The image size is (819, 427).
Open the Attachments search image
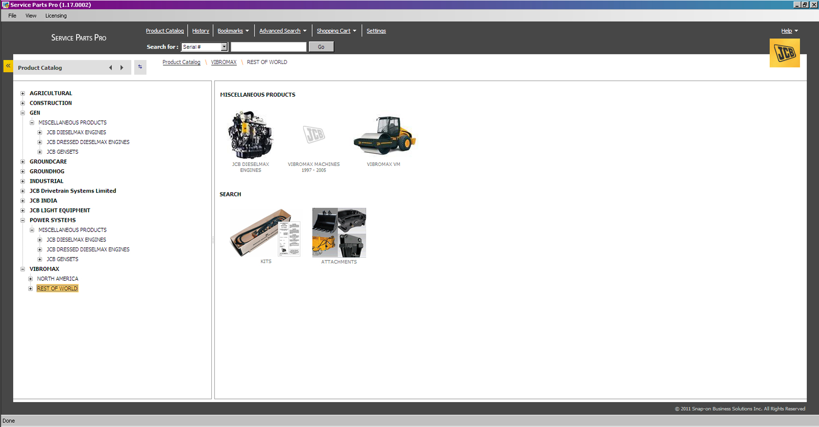[x=339, y=232]
